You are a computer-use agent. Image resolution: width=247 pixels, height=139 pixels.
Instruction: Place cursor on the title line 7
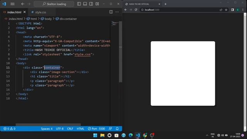54,50
